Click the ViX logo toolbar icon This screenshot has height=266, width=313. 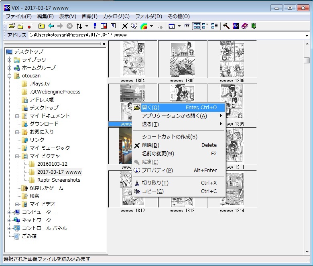[x=236, y=26]
